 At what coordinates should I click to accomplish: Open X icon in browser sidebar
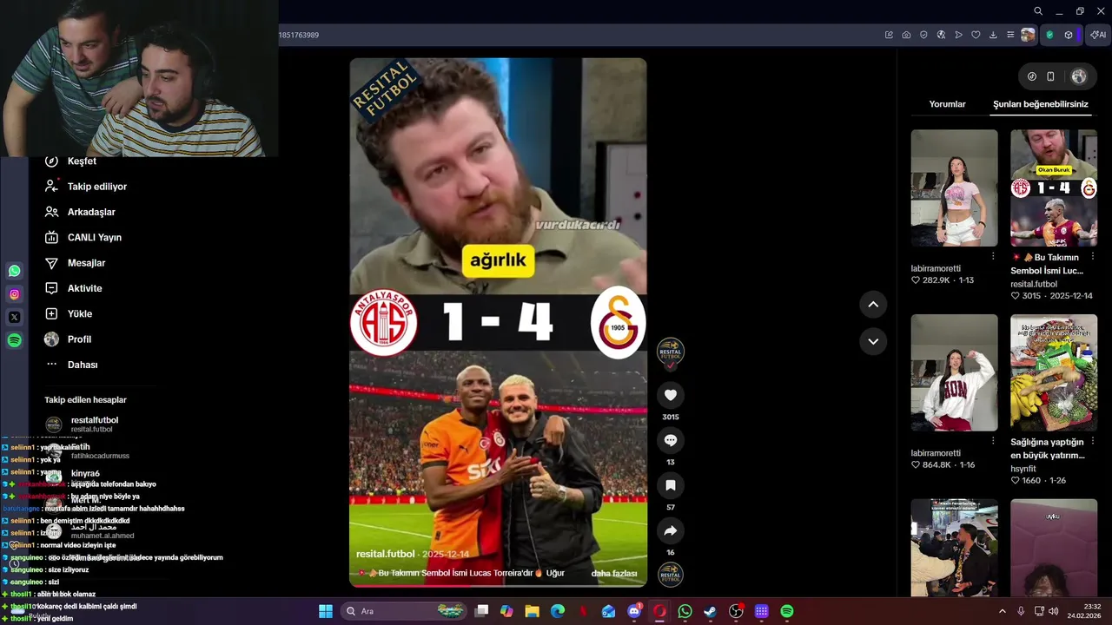click(14, 318)
